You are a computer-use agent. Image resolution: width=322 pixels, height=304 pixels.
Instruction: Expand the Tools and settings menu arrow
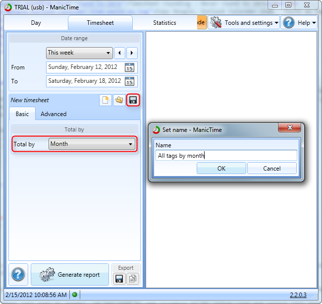click(x=276, y=23)
